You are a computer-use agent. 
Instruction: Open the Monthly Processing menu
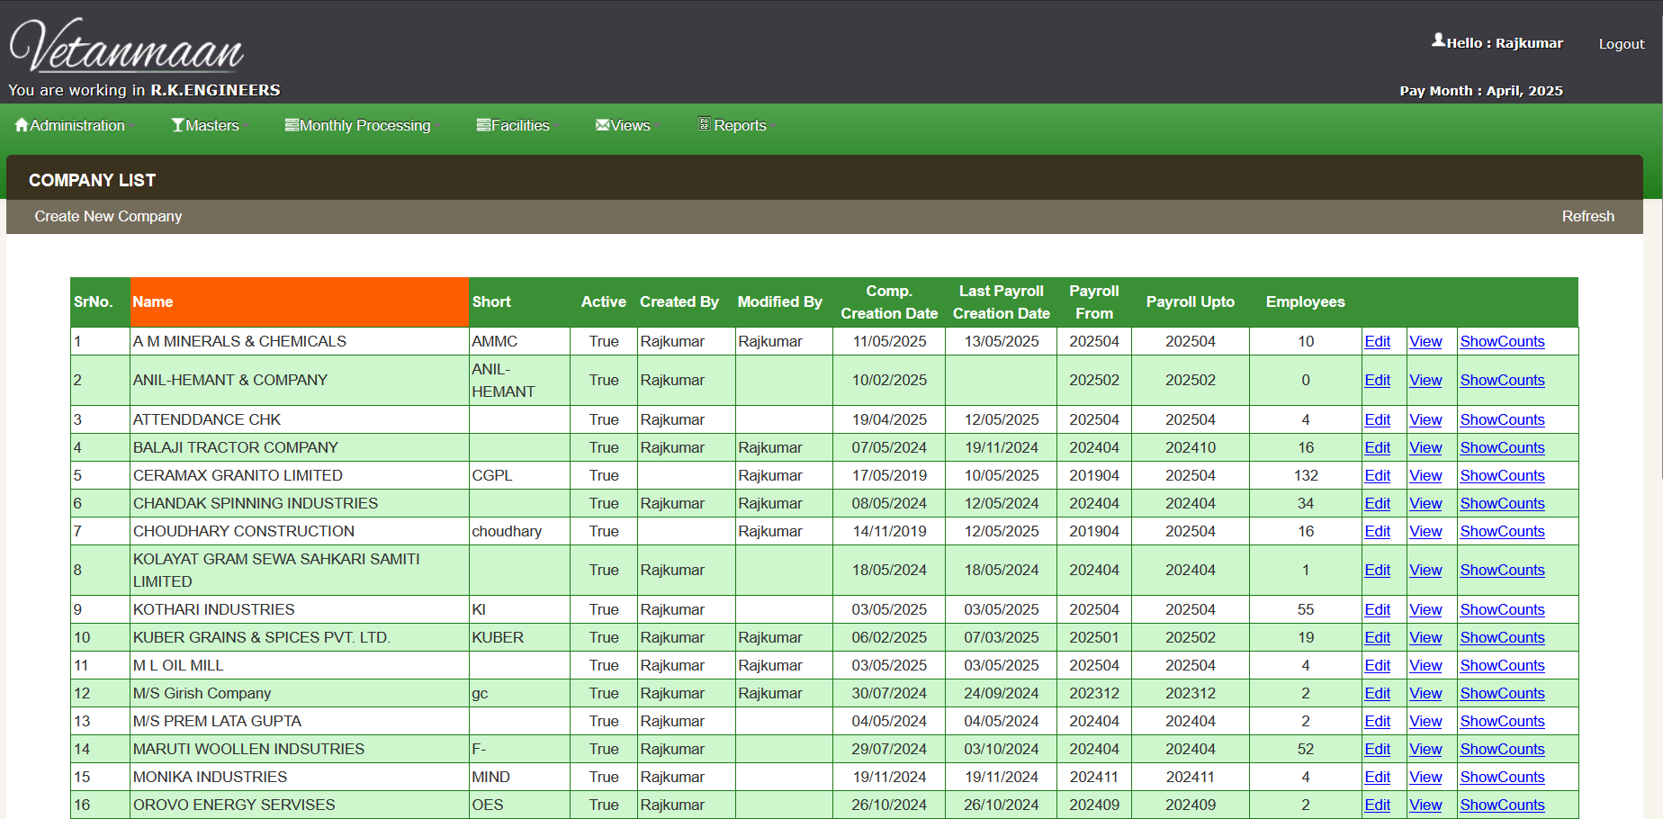364,125
